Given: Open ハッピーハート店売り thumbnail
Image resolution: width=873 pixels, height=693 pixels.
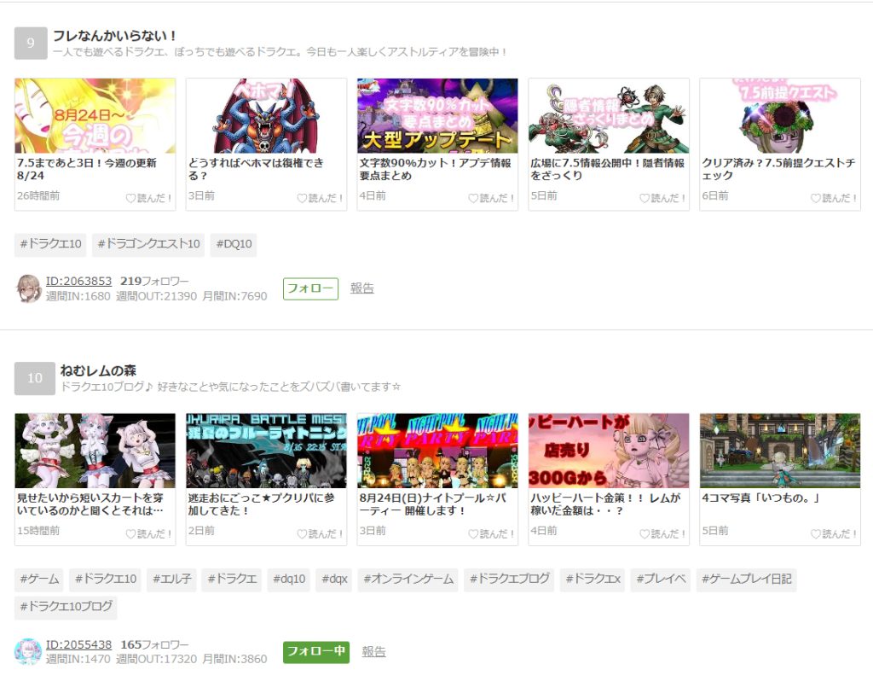Looking at the screenshot, I should (609, 451).
